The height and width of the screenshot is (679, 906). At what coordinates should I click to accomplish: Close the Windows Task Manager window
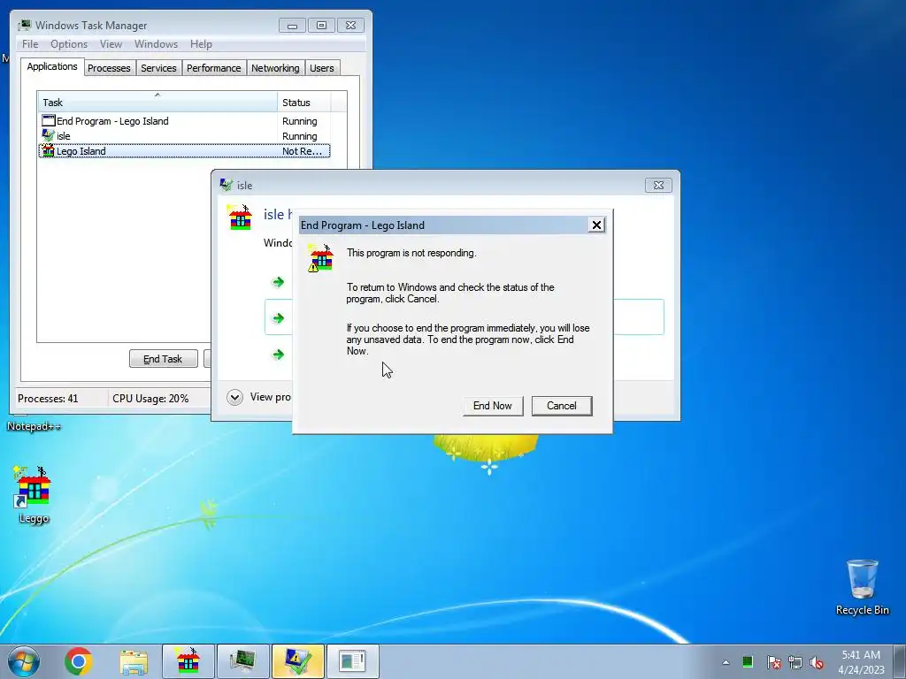click(x=350, y=26)
